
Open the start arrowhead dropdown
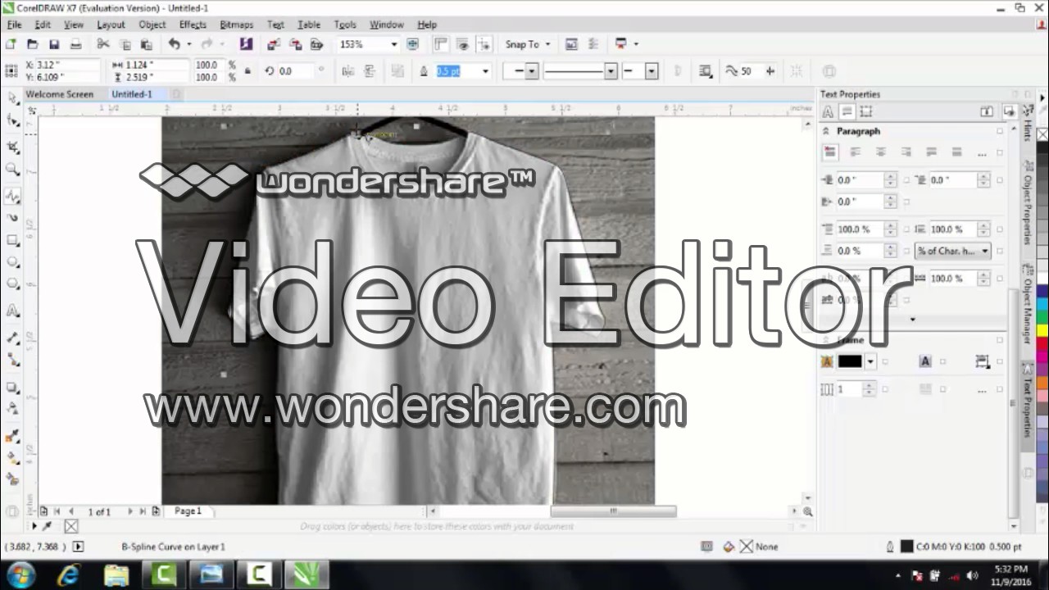point(531,71)
